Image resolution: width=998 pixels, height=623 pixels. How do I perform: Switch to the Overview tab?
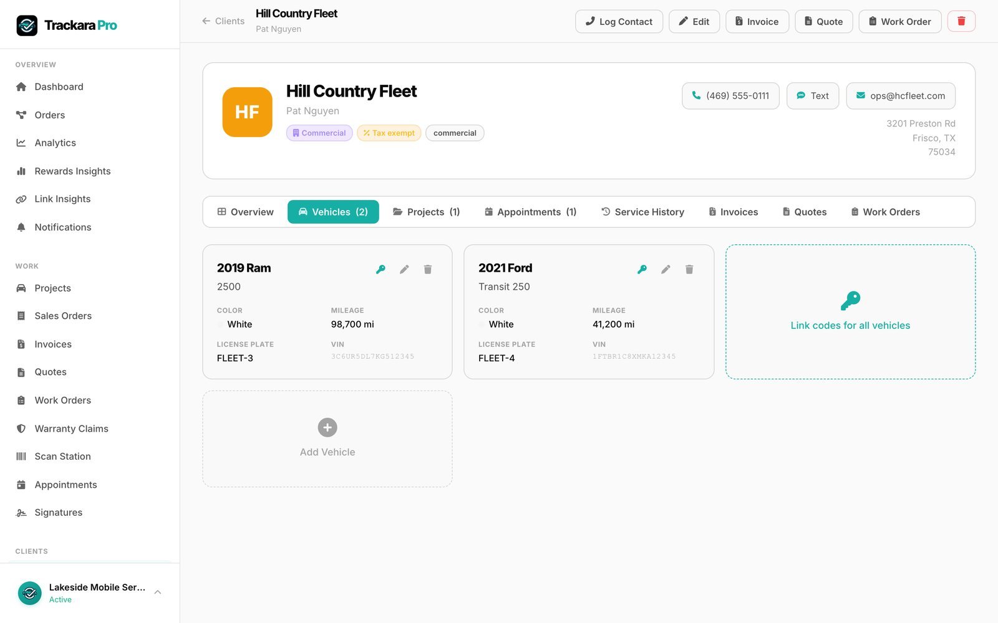pyautogui.click(x=246, y=212)
